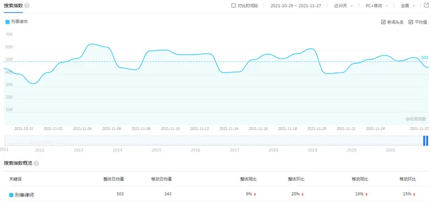Select the 搜索指数 tab
Screen dimensions: 431x203
(x=13, y=5)
